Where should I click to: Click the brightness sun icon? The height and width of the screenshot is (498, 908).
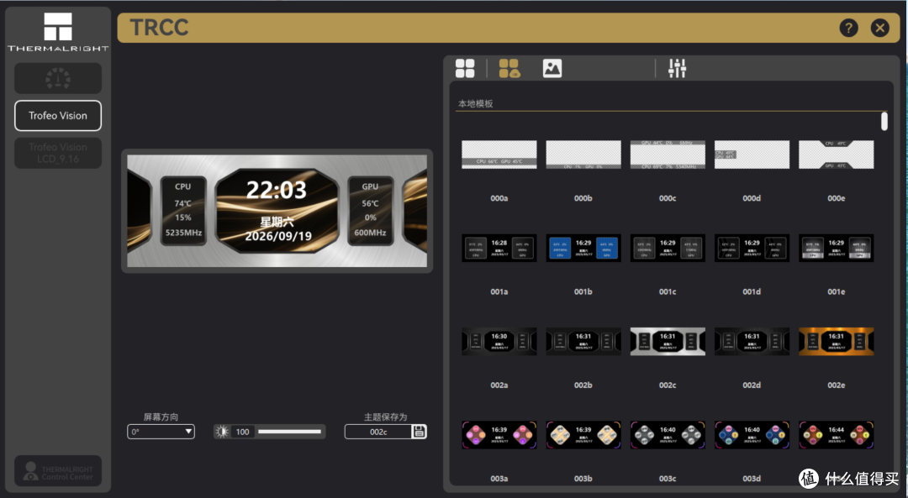click(222, 432)
